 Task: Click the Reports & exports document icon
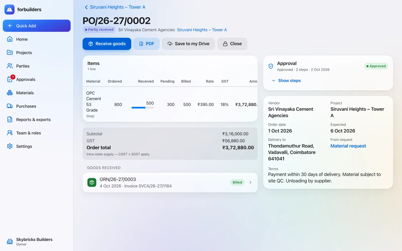click(10, 119)
